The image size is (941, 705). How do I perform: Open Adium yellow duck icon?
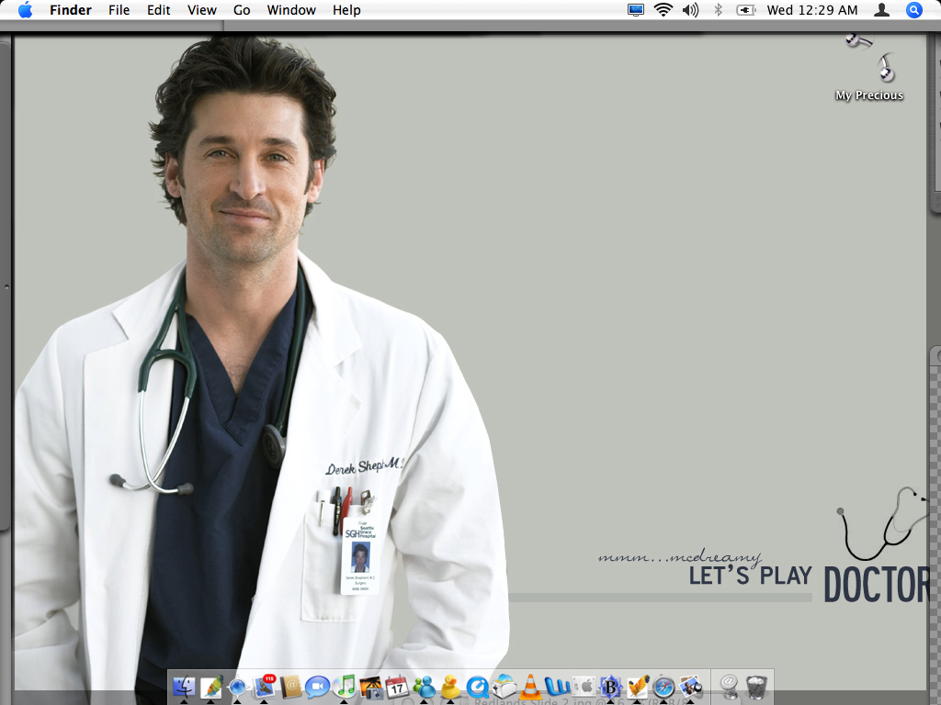pos(450,687)
